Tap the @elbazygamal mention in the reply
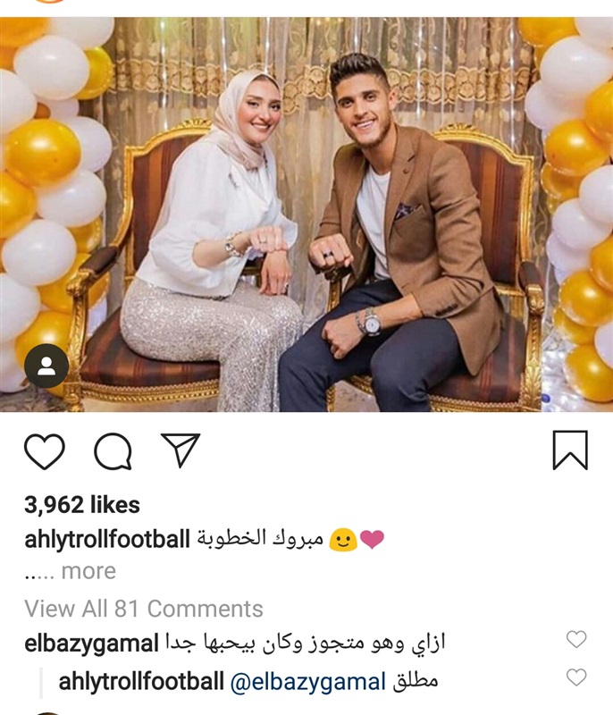The image size is (613, 715). (x=308, y=682)
